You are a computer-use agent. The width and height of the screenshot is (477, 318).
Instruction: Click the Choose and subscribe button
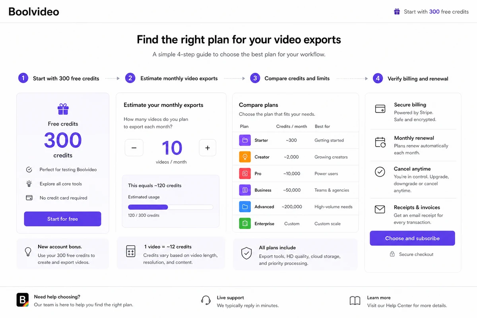click(412, 238)
